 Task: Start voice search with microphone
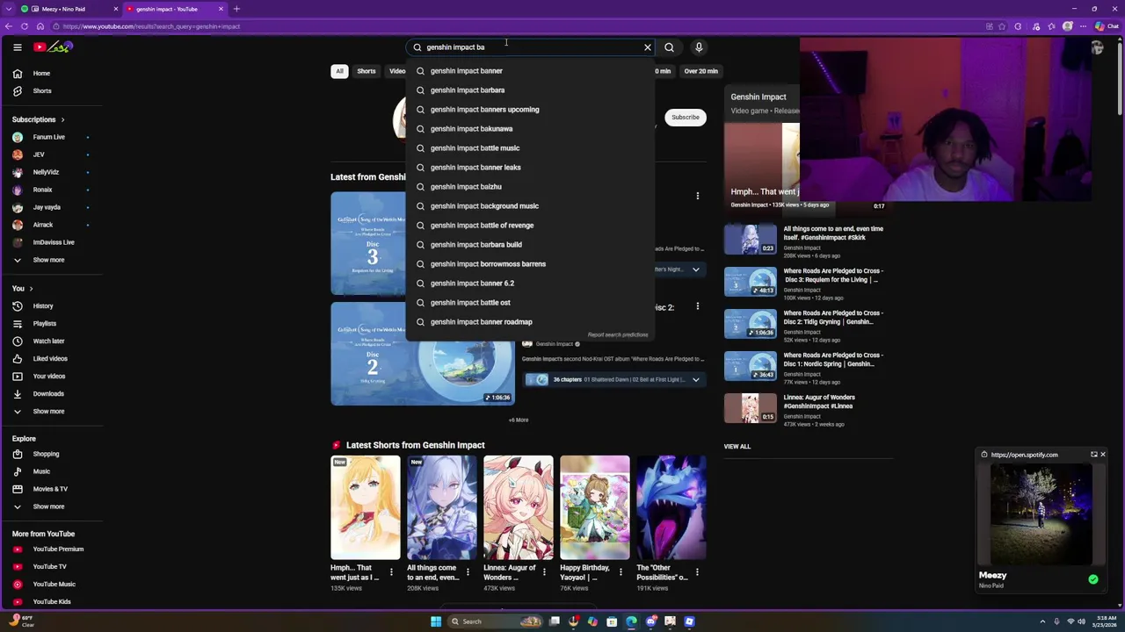[x=699, y=47]
